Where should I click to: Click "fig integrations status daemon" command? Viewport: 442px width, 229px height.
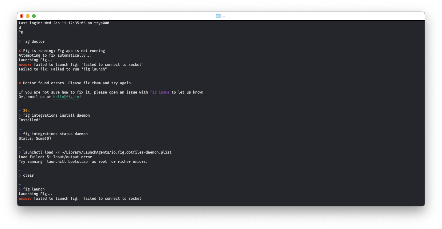point(55,134)
